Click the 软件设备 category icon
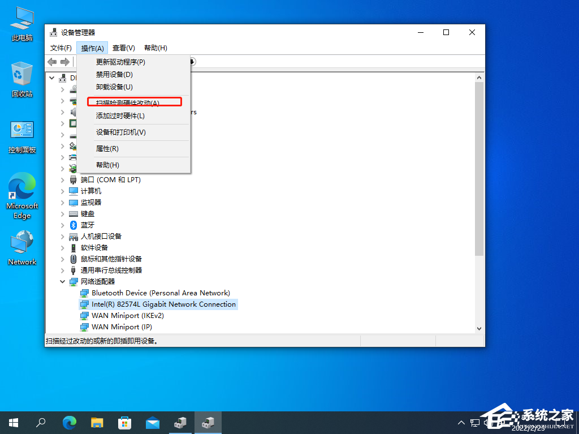This screenshot has height=434, width=579. (x=74, y=247)
